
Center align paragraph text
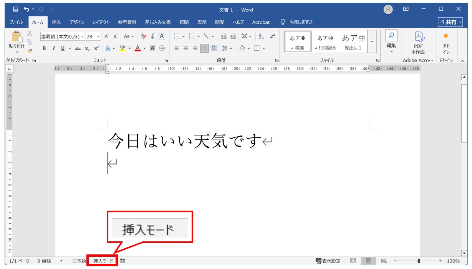pyautogui.click(x=186, y=48)
